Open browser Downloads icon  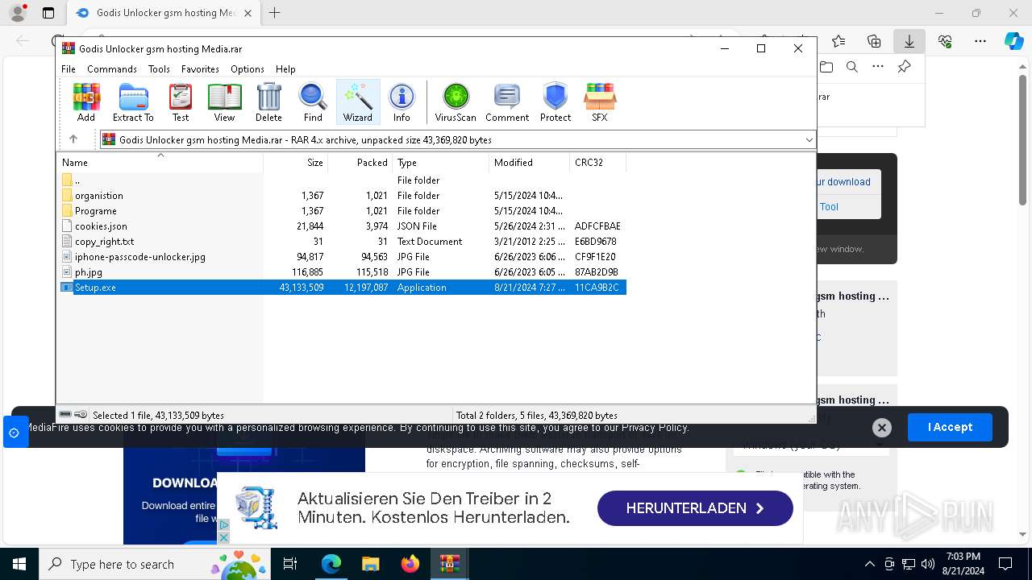909,41
